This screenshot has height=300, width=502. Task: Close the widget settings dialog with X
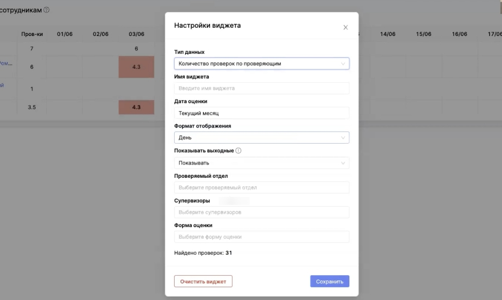point(345,27)
